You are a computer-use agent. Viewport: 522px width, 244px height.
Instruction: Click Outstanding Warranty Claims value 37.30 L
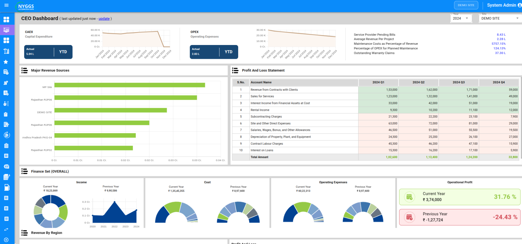[x=500, y=53]
